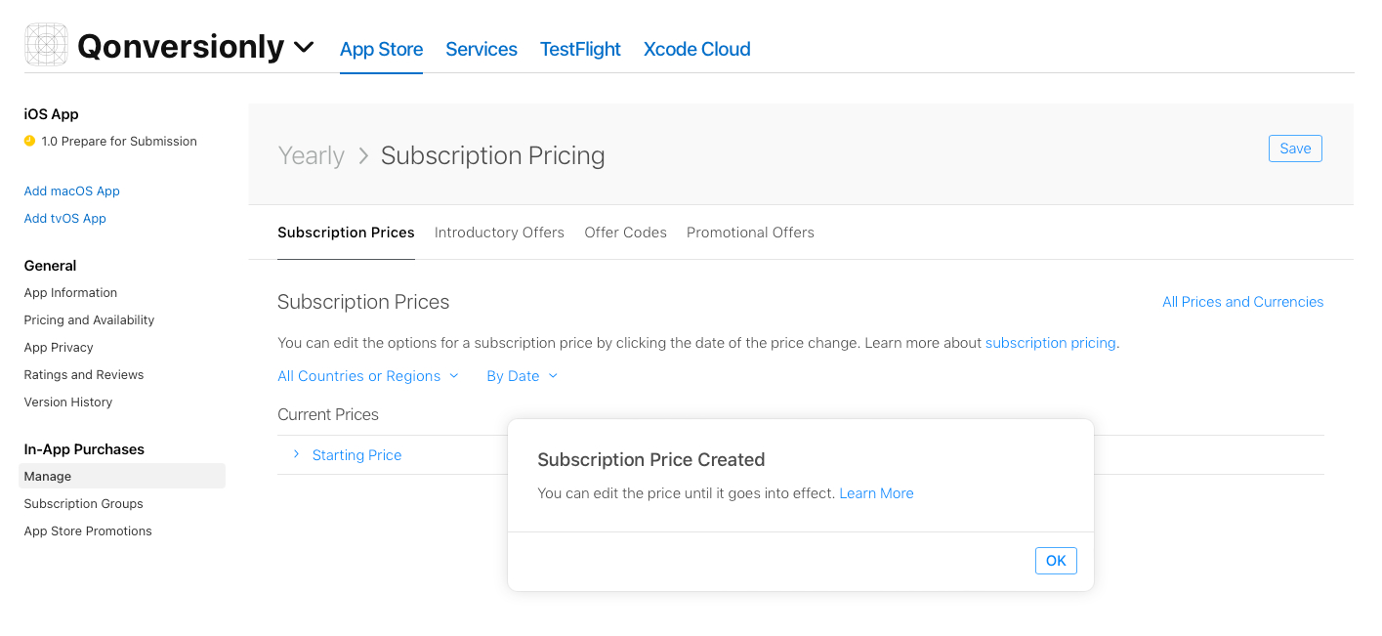This screenshot has height=636, width=1382.
Task: Click the Save button
Action: coord(1295,148)
